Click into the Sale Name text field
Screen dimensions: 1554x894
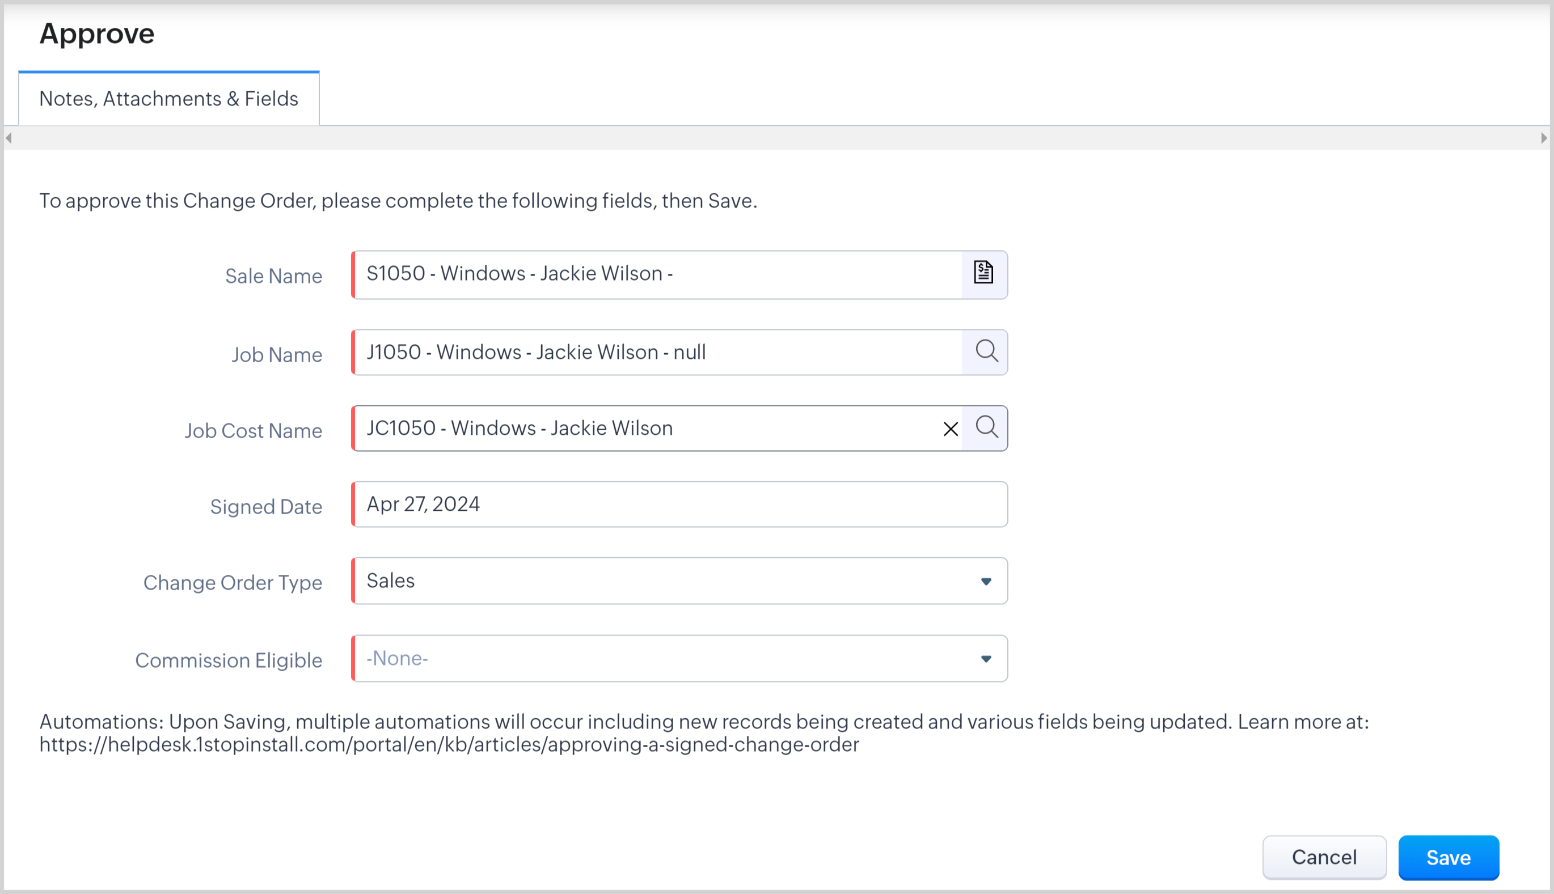coord(657,274)
